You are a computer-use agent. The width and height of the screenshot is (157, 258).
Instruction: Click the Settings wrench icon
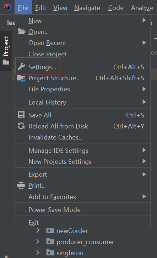point(21,67)
